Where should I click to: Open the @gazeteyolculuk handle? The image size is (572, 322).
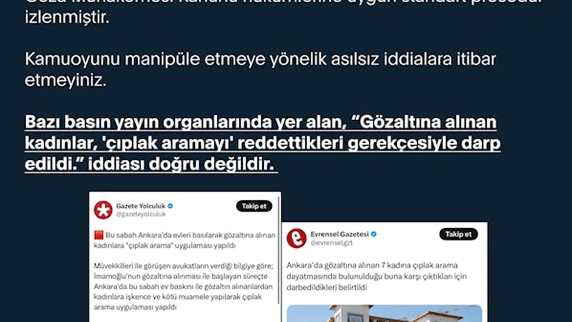tap(141, 214)
